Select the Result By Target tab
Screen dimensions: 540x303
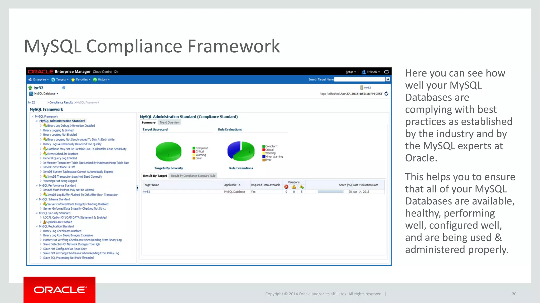[x=155, y=176]
